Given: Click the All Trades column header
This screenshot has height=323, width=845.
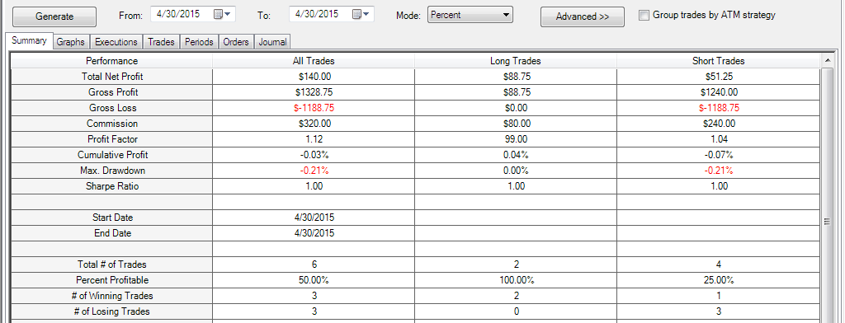Looking at the screenshot, I should click(314, 61).
